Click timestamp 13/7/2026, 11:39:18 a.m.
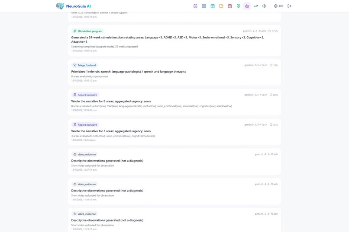Screen dimensions: 349x232 click(84, 200)
